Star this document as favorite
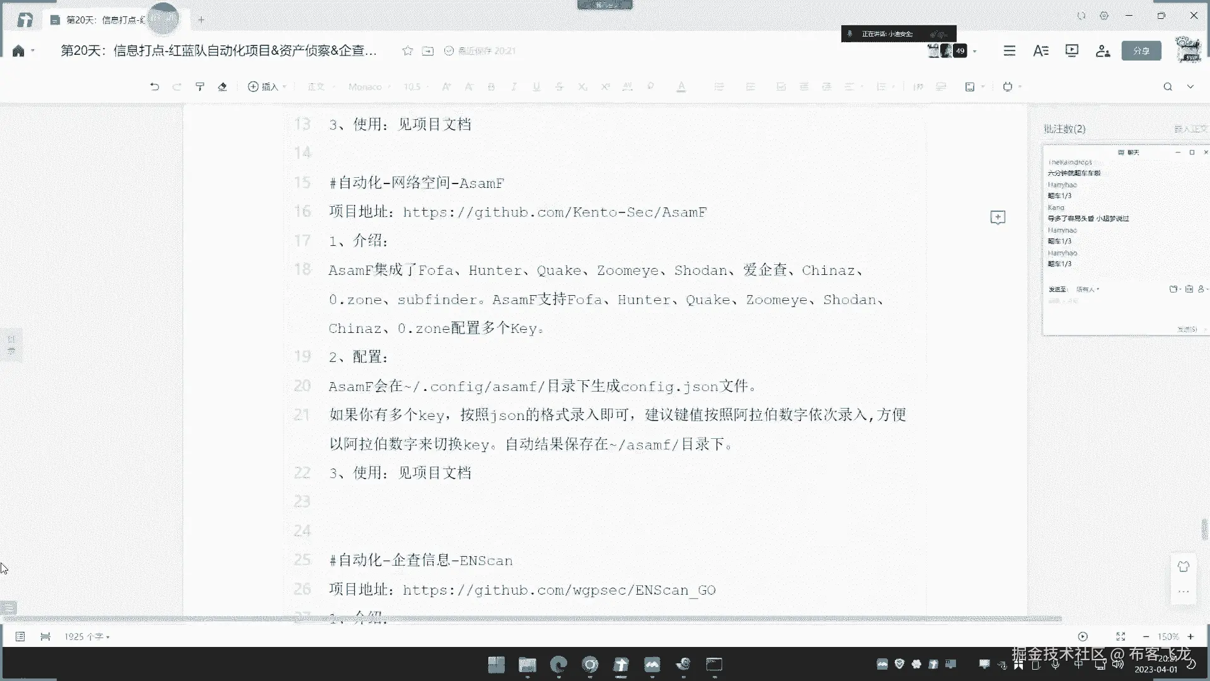 (x=408, y=50)
